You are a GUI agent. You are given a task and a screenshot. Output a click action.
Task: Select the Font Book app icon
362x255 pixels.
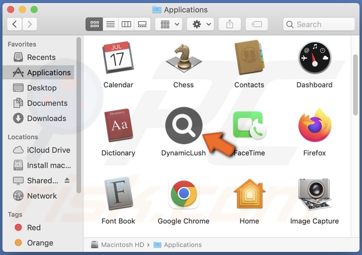118,193
